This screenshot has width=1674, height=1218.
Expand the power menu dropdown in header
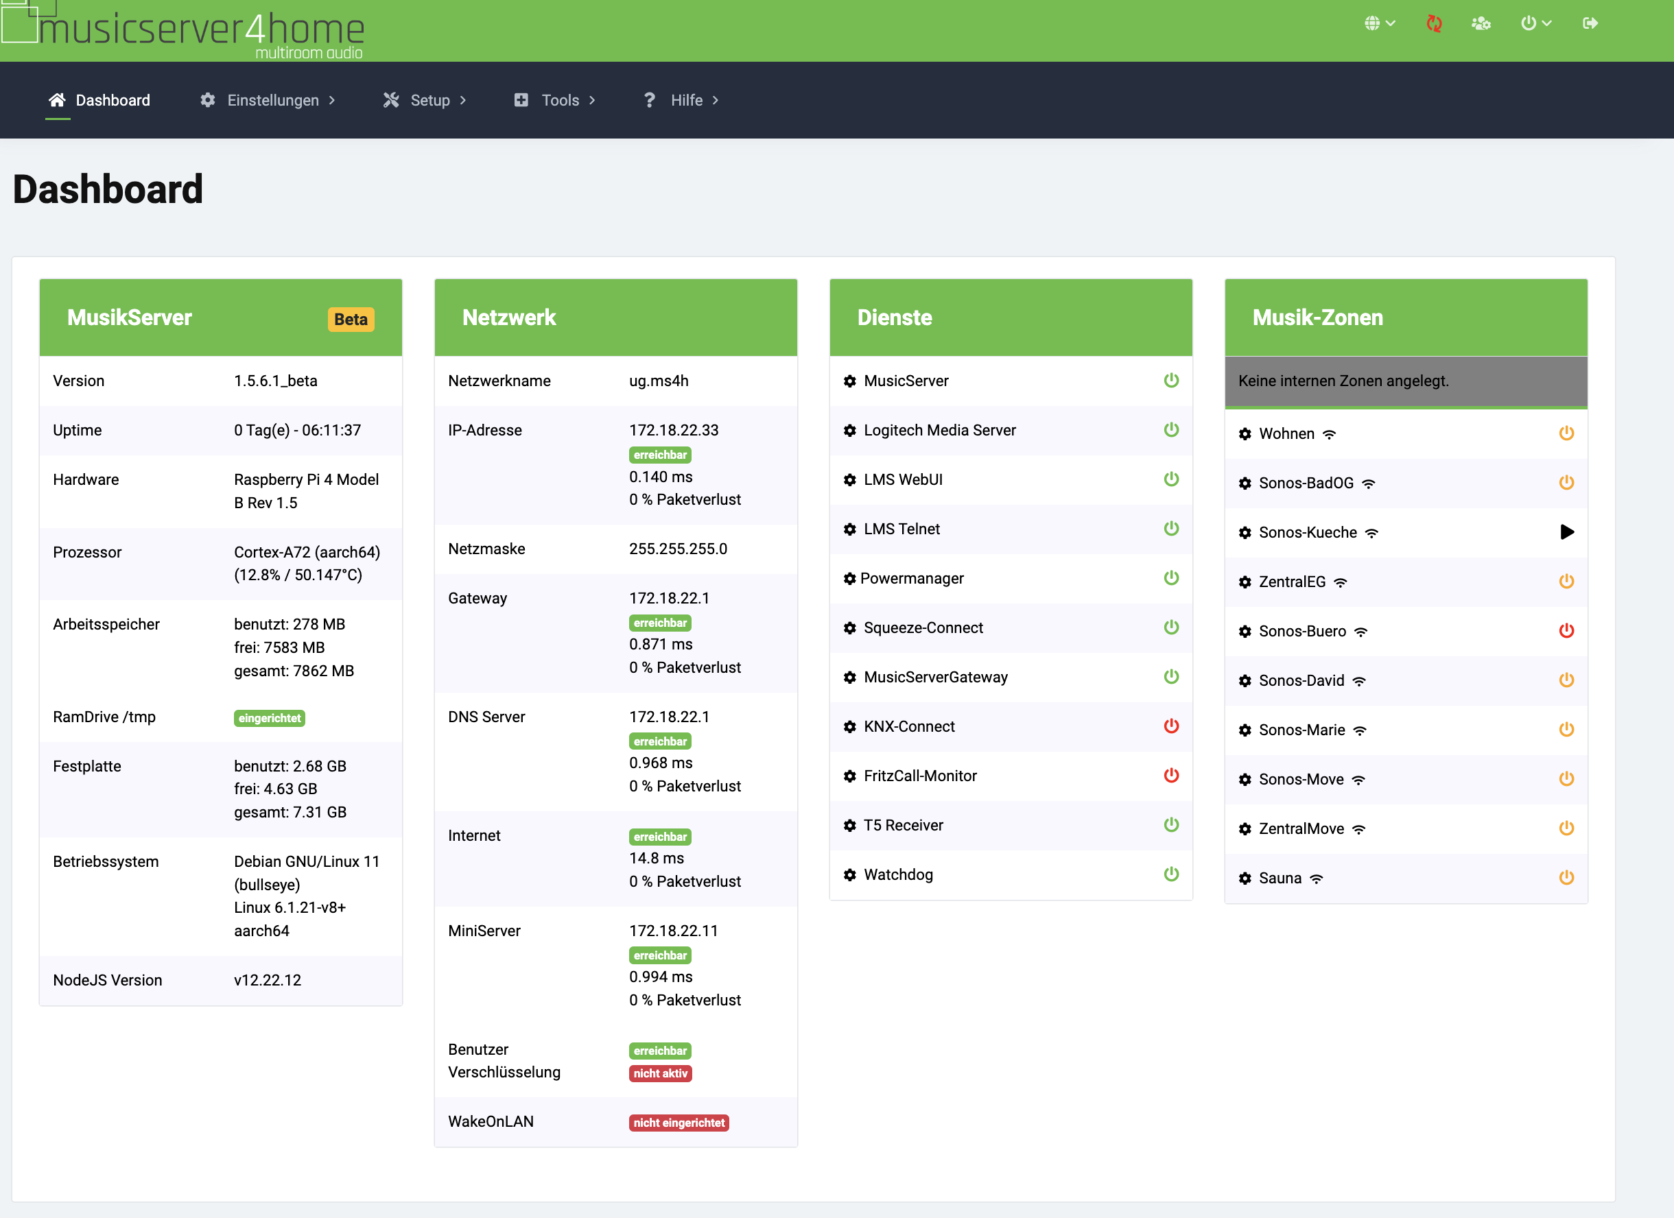pyautogui.click(x=1535, y=23)
